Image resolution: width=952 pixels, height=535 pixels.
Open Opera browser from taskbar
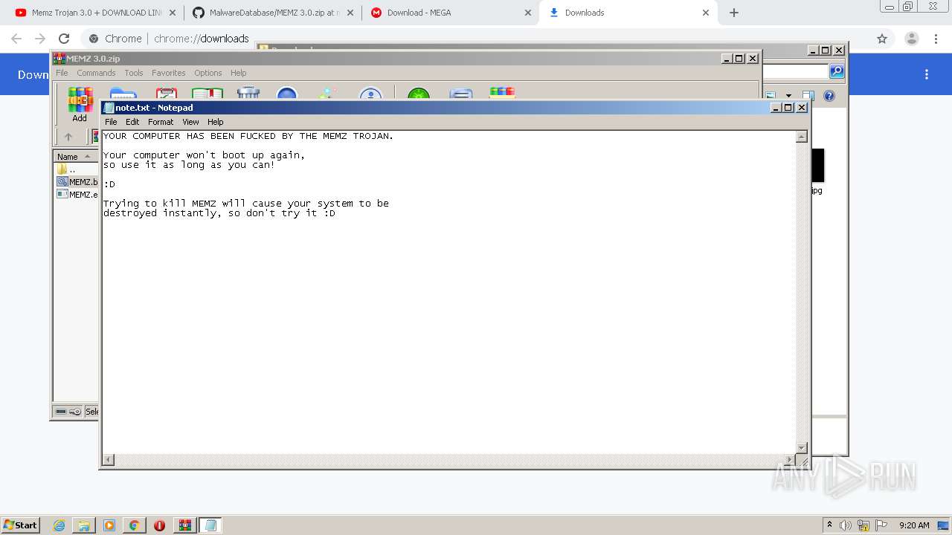[159, 525]
